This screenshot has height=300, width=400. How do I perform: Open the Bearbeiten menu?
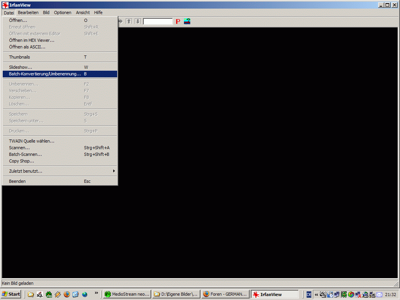pyautogui.click(x=28, y=12)
